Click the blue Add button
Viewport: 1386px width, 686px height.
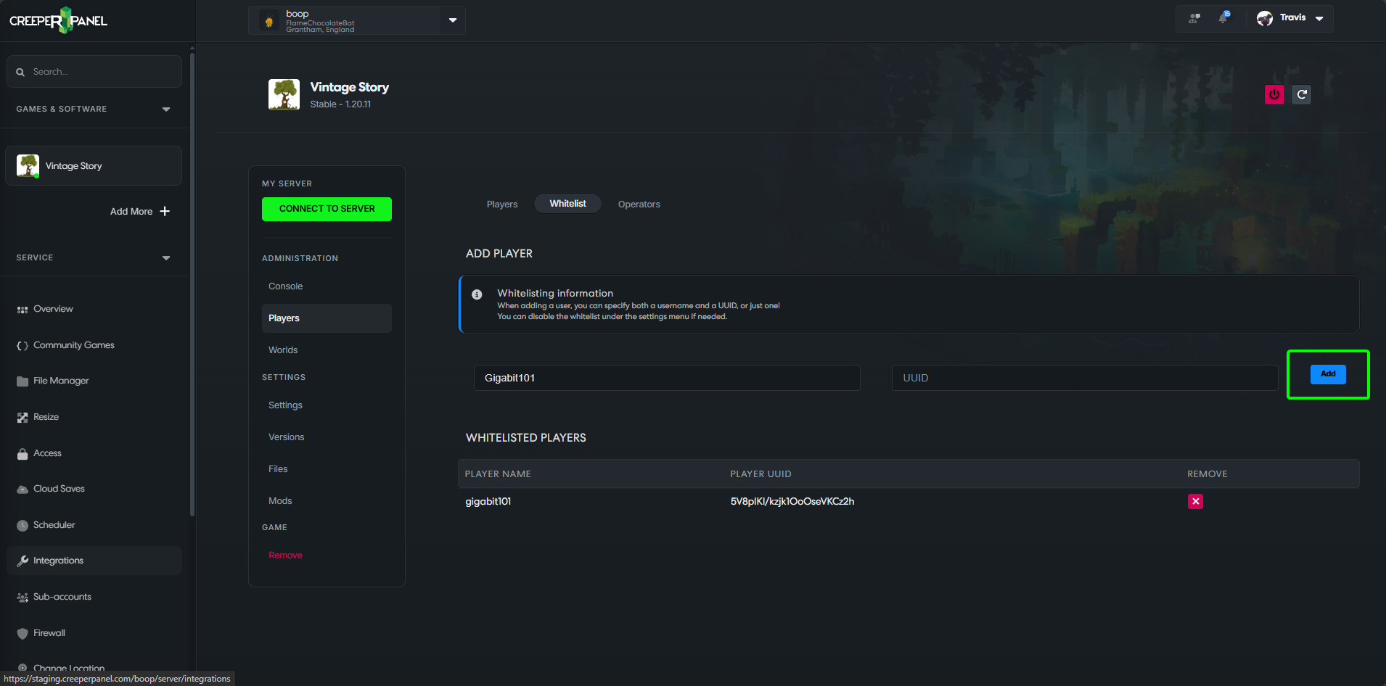[x=1328, y=374]
